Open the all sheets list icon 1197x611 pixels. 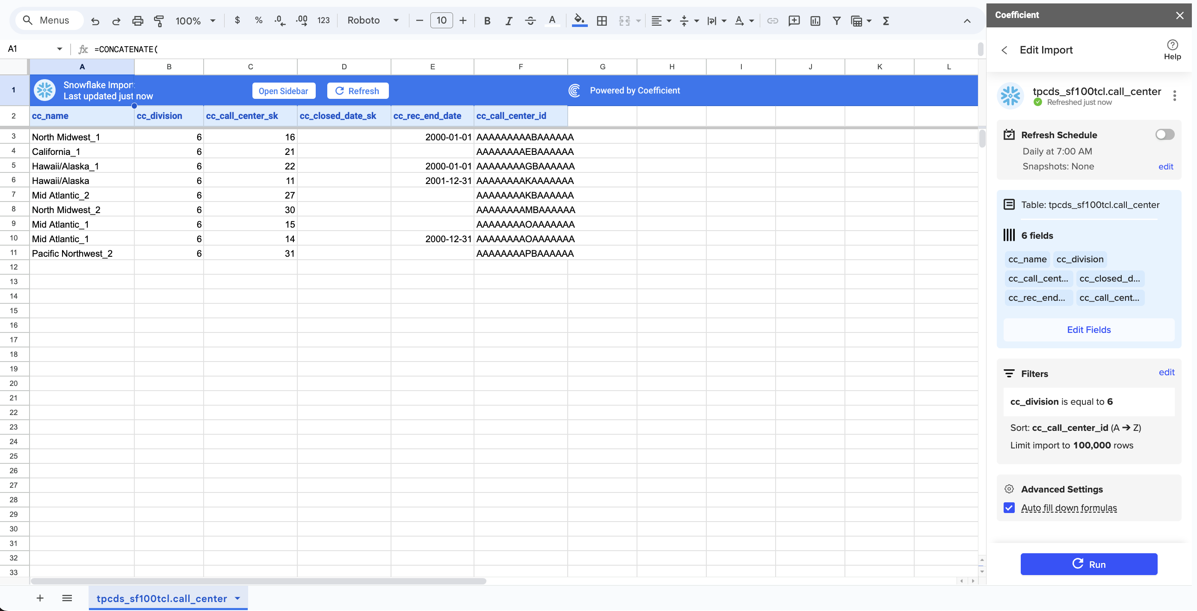coord(67,598)
